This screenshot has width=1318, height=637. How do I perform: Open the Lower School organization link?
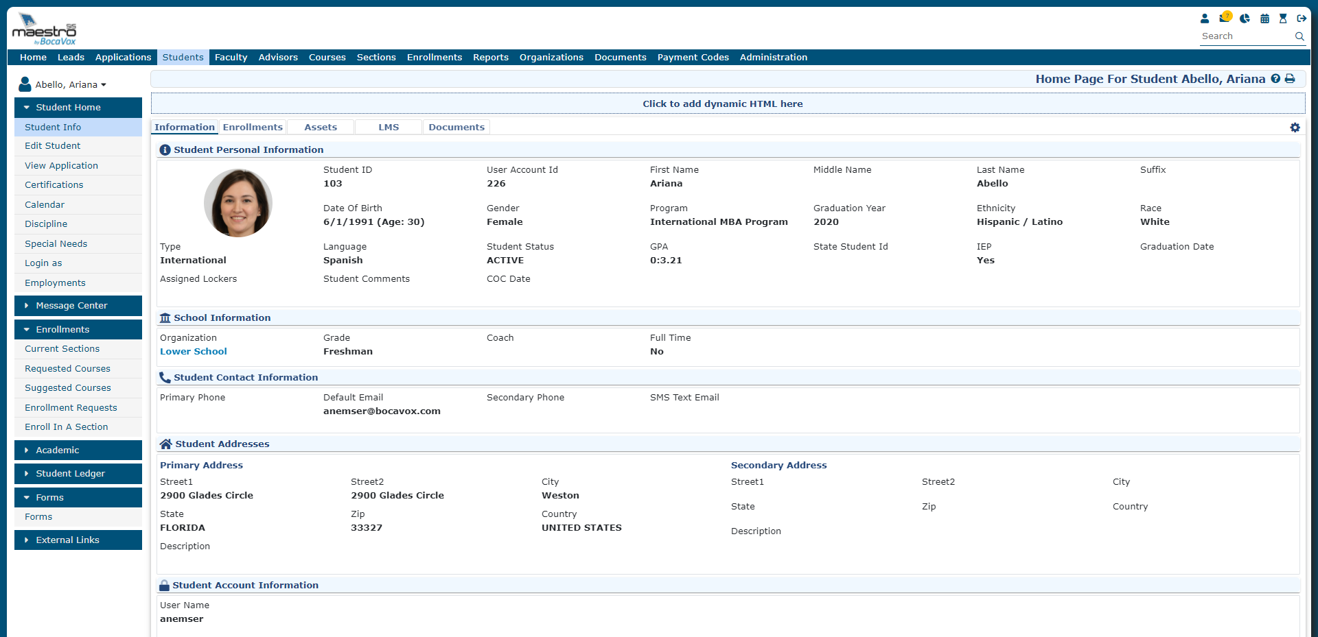click(194, 352)
